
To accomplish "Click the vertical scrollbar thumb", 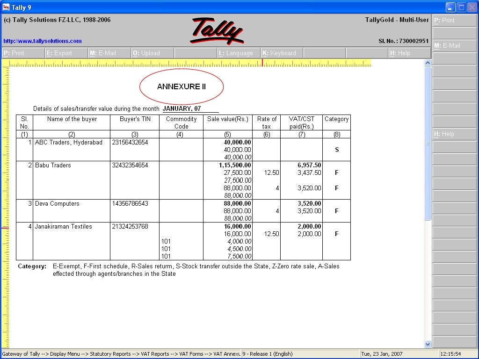I will (x=428, y=143).
